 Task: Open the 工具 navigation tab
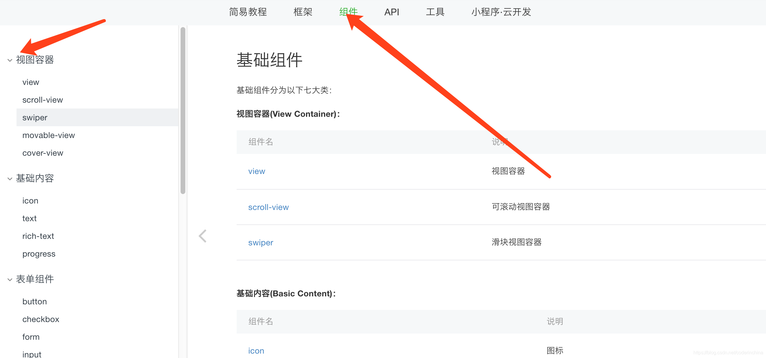(x=435, y=12)
